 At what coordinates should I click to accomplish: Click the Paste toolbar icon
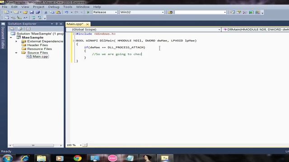click(58, 12)
